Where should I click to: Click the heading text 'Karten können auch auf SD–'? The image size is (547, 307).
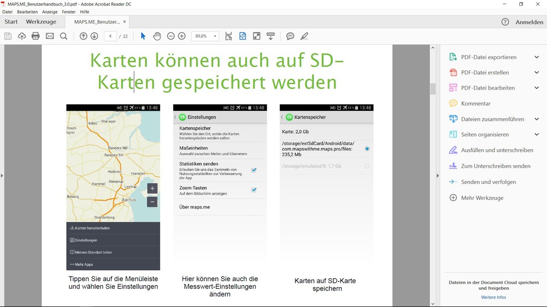pyautogui.click(x=217, y=61)
